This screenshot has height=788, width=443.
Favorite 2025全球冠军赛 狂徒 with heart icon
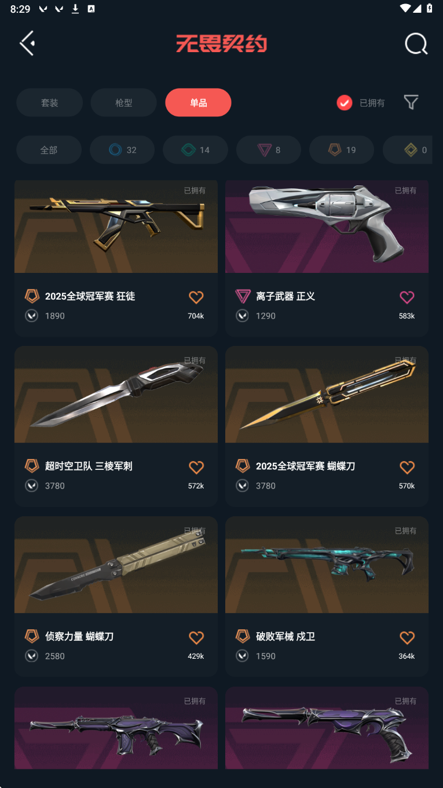[196, 297]
